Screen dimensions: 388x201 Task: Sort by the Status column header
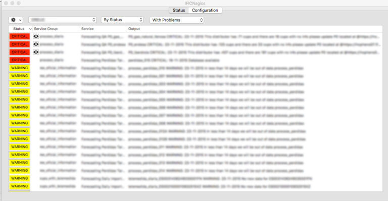[19, 29]
